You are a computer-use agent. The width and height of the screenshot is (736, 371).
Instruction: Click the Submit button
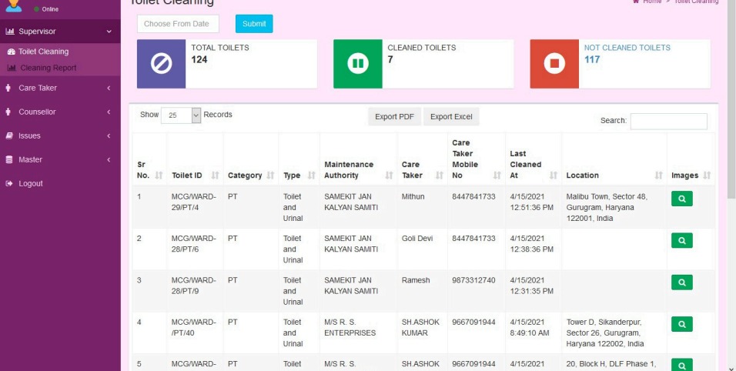point(254,24)
